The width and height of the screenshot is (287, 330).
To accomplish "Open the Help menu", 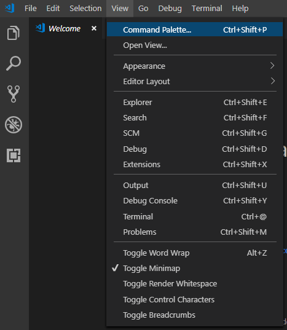I will (x=240, y=9).
